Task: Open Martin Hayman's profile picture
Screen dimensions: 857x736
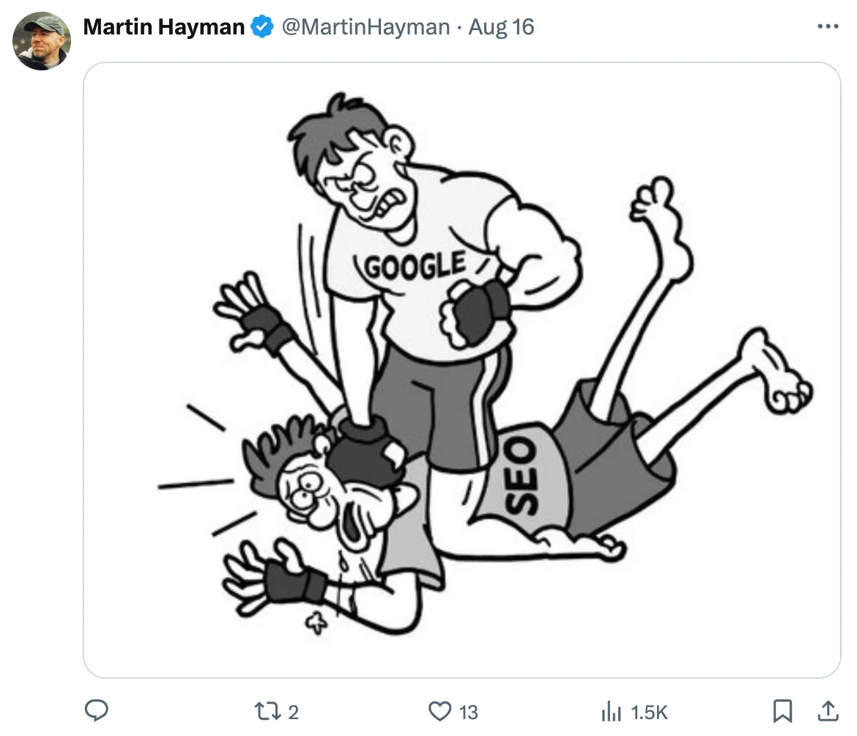Action: click(42, 41)
